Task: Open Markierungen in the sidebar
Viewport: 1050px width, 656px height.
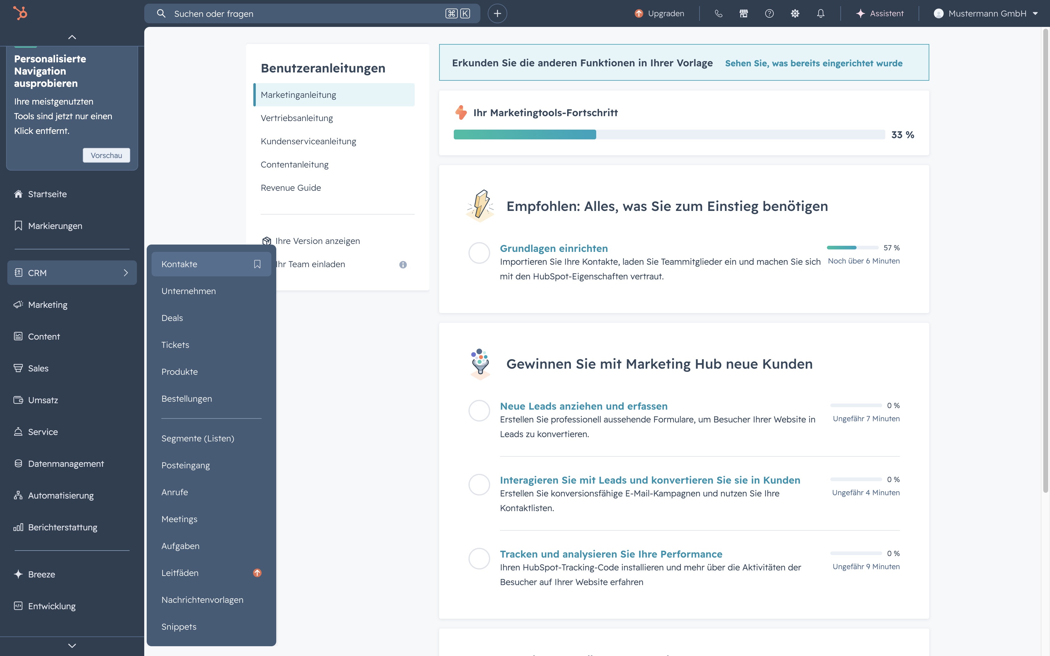Action: (72, 226)
